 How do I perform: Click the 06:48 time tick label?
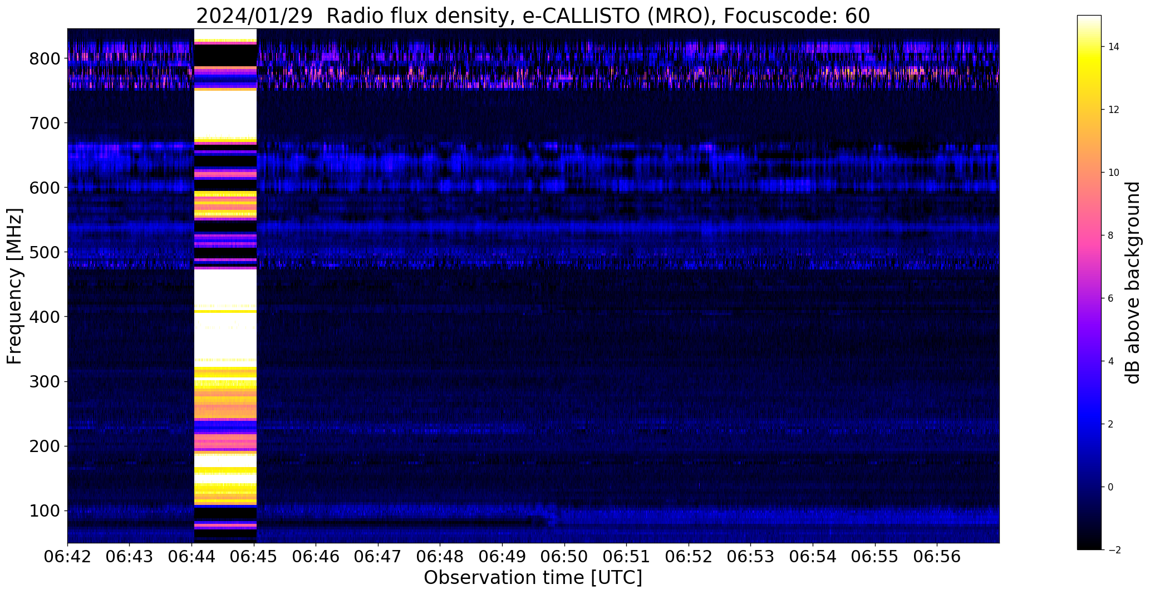click(440, 557)
